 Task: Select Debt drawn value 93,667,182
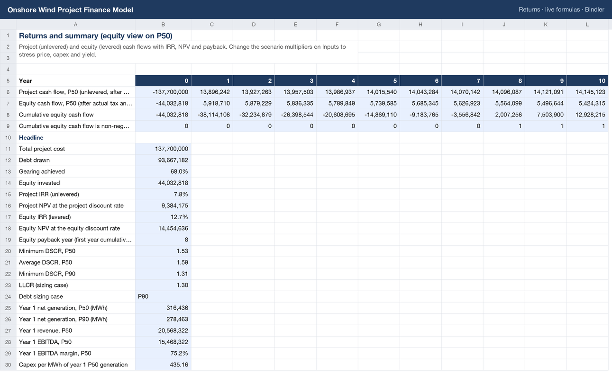163,160
